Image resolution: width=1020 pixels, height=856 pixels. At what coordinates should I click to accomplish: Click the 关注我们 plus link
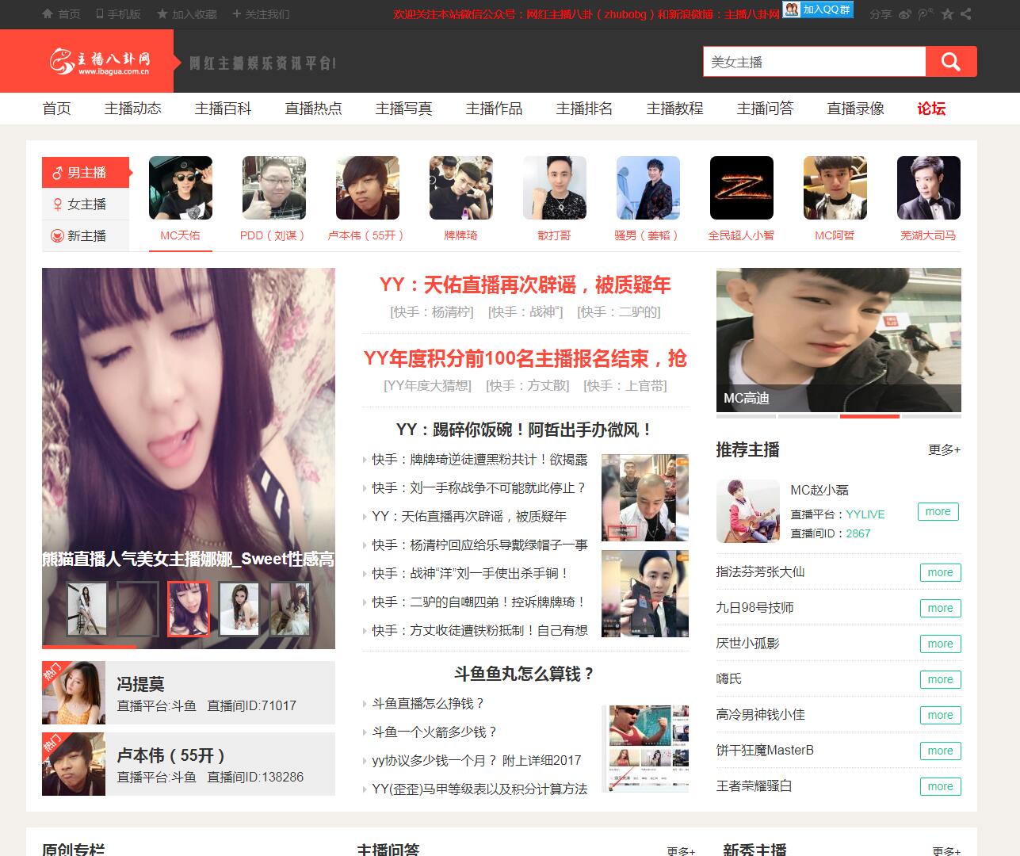tap(261, 14)
